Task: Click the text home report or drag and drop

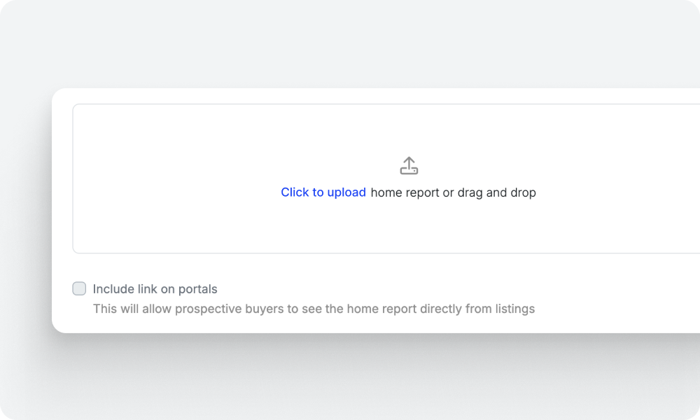Action: pos(454,192)
